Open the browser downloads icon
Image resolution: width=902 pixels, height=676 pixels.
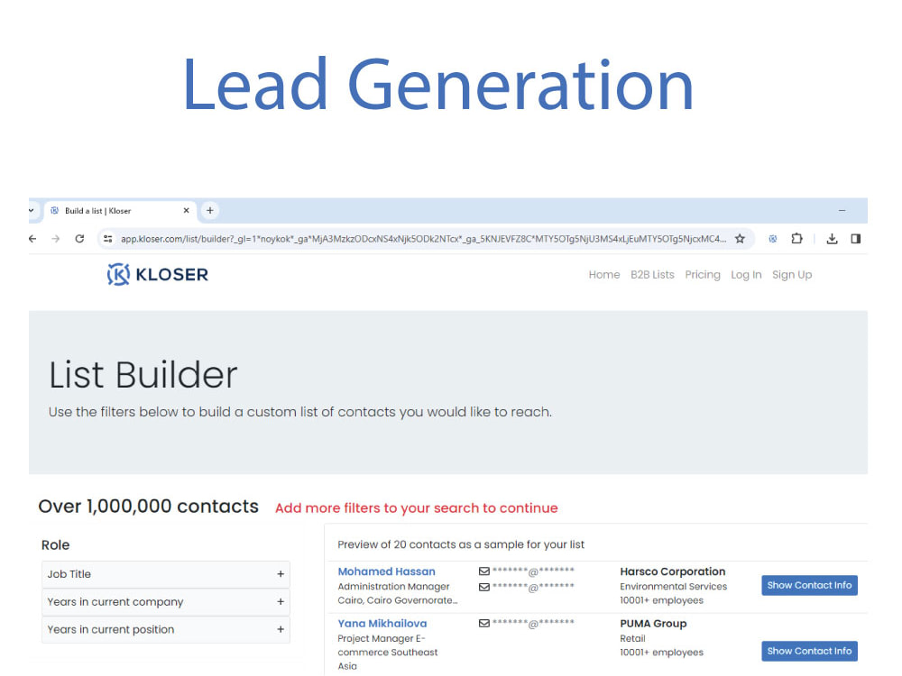[x=832, y=239]
